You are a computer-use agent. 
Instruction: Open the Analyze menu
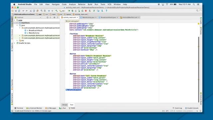tap(72, 4)
